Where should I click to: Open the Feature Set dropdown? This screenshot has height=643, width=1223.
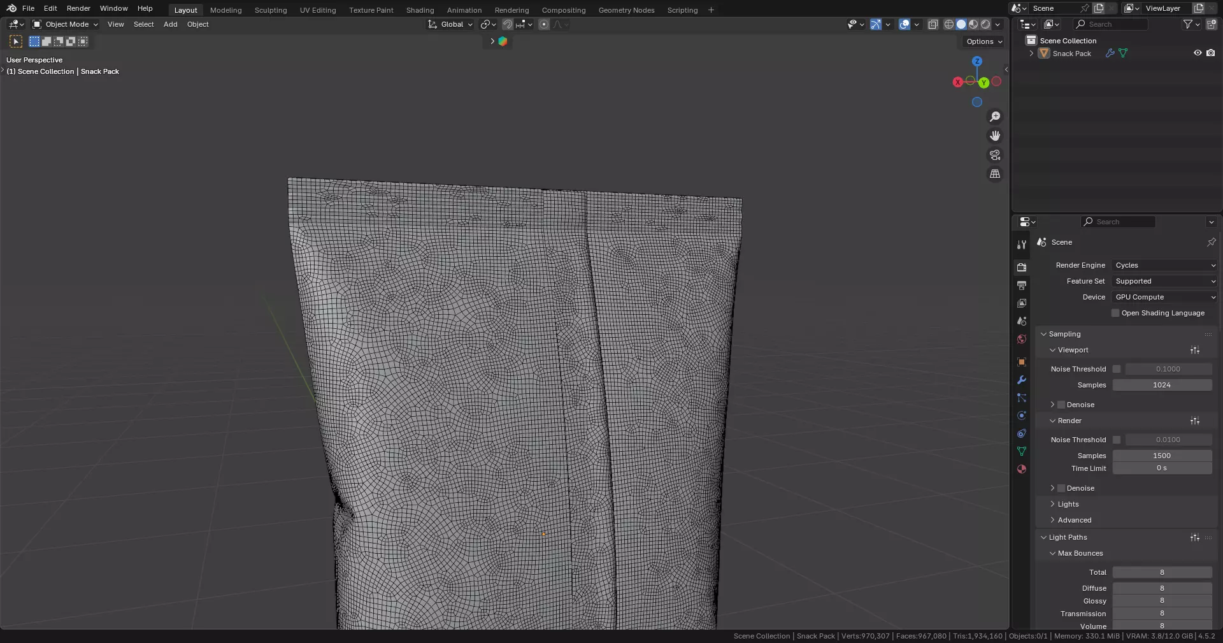pos(1164,281)
